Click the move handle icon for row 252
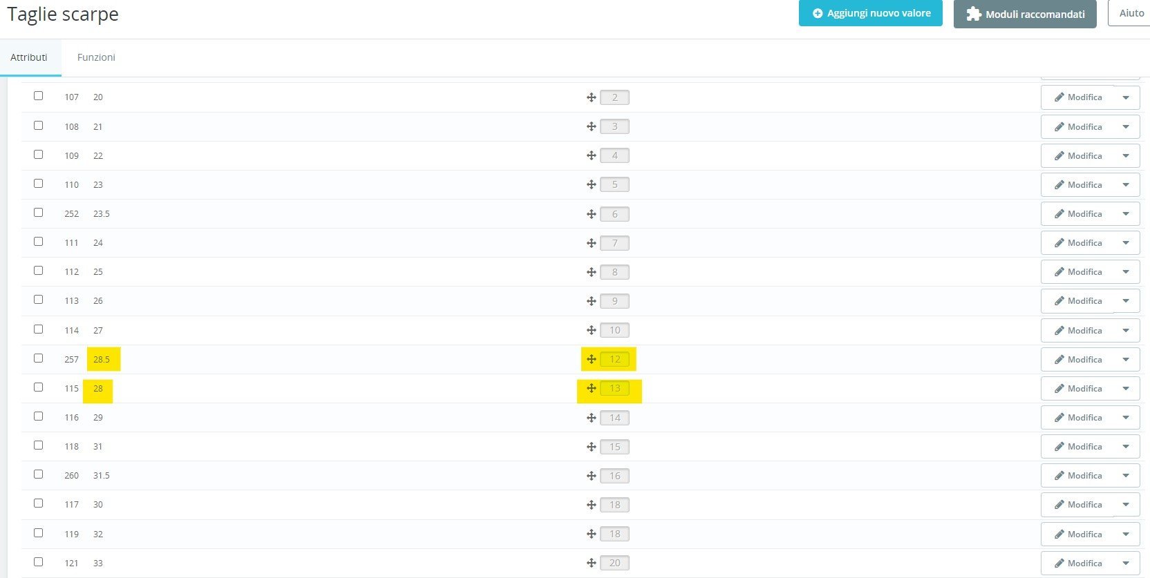The width and height of the screenshot is (1150, 578). [x=591, y=214]
